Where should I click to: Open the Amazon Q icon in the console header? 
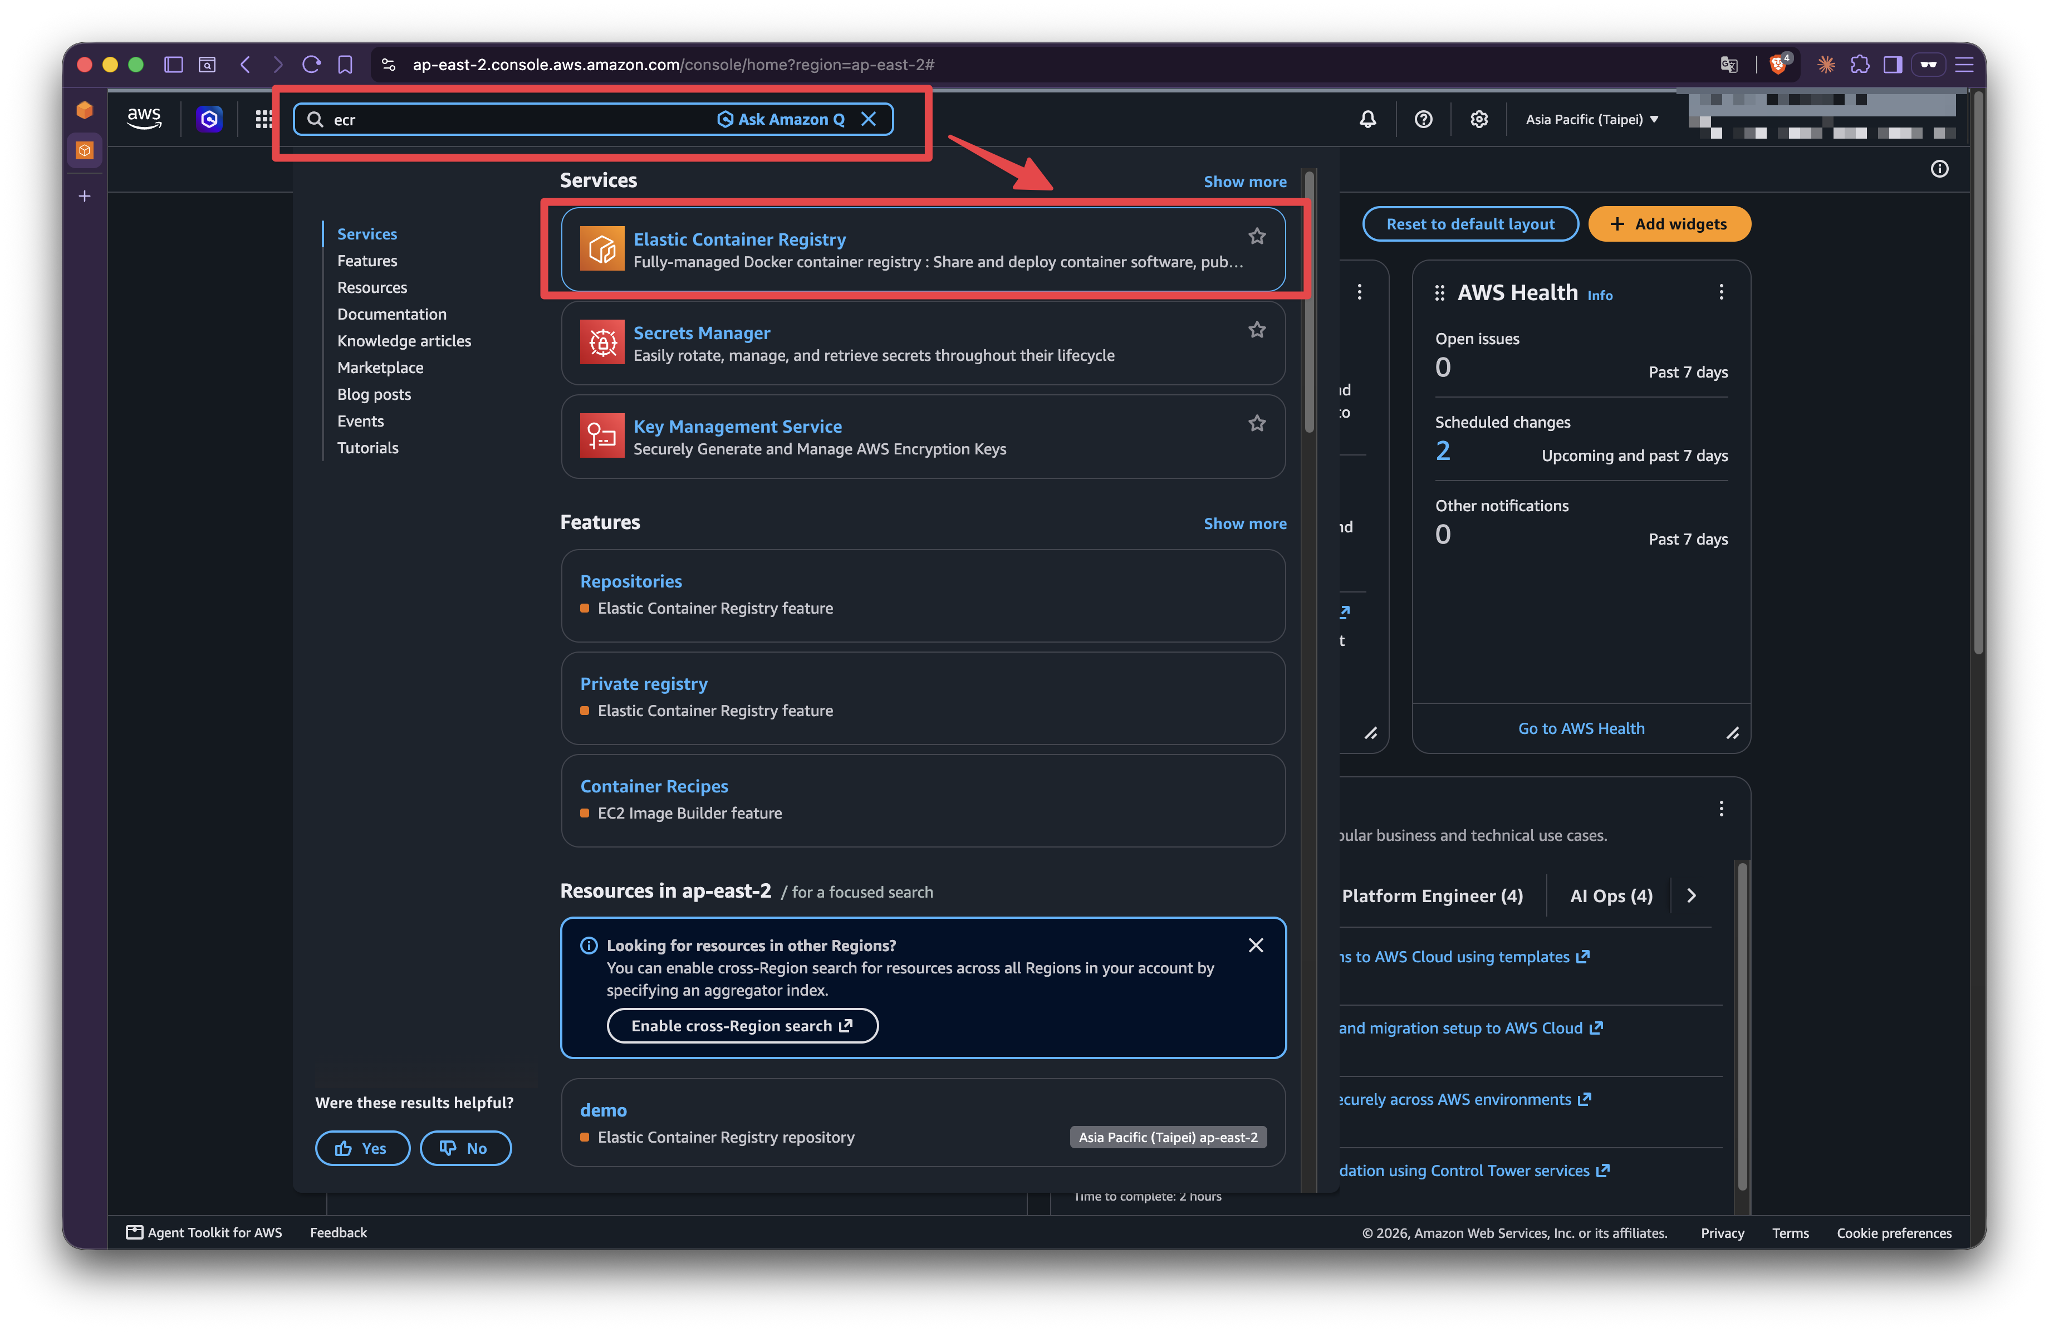tap(209, 119)
